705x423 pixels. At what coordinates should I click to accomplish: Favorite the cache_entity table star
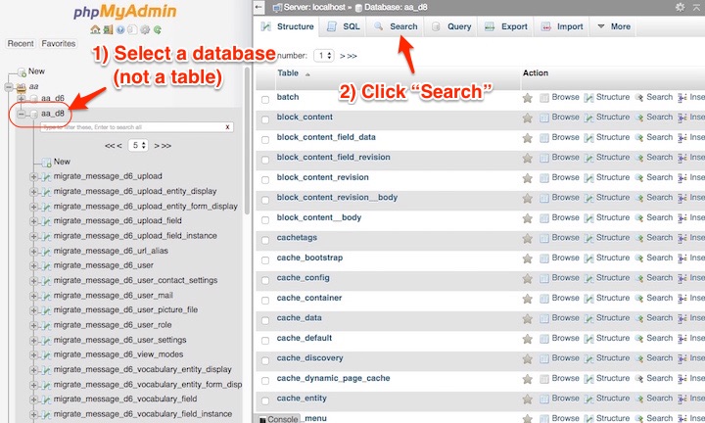point(528,399)
